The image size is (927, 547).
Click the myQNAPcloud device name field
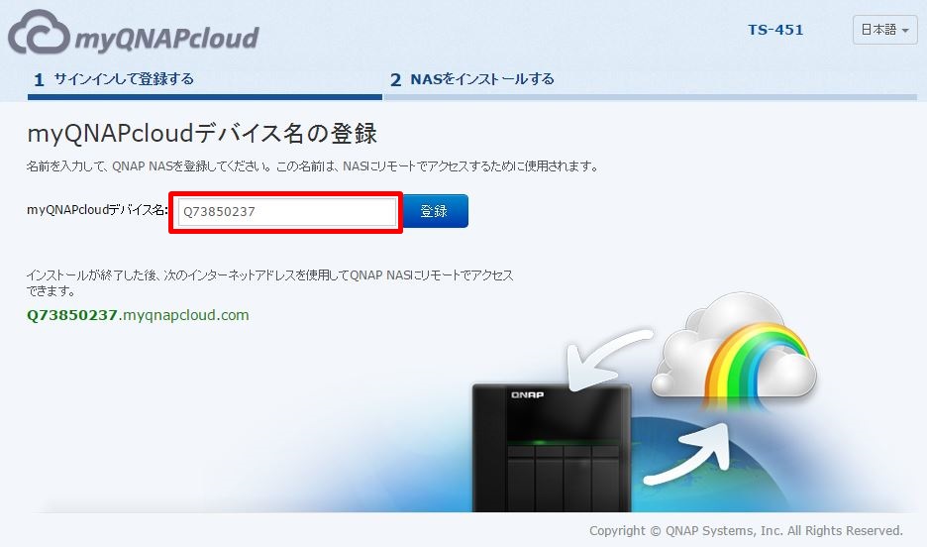(287, 212)
